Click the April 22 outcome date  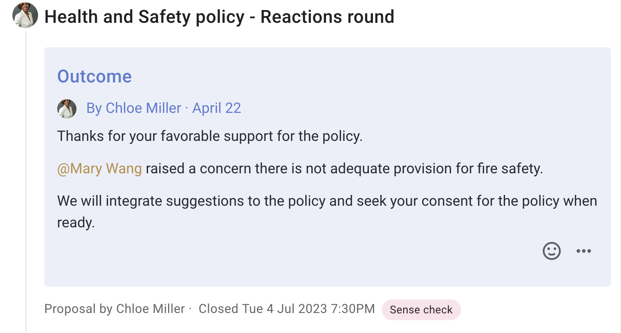[x=216, y=108]
